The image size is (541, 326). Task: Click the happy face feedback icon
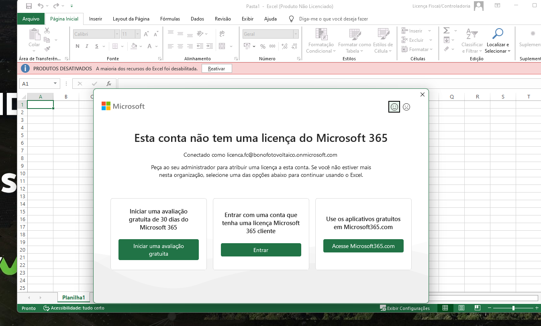pos(394,107)
